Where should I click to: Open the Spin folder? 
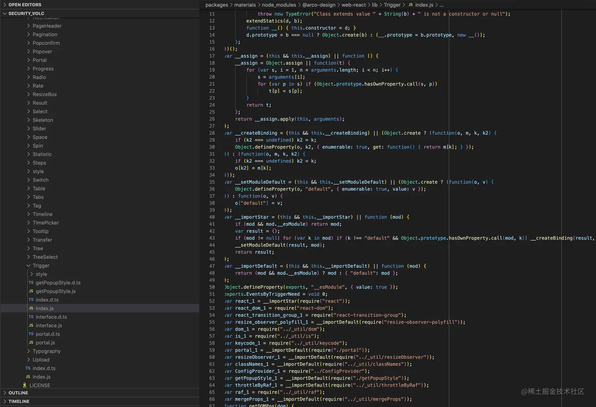38,145
